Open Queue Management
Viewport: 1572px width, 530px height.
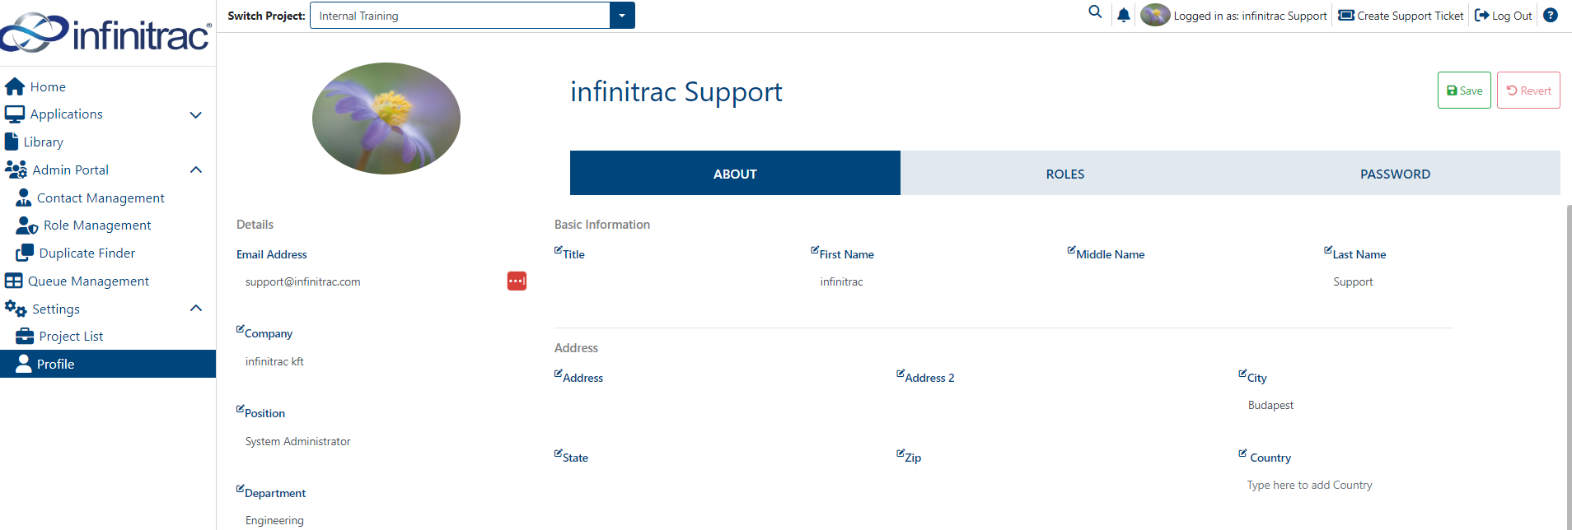coord(108,281)
